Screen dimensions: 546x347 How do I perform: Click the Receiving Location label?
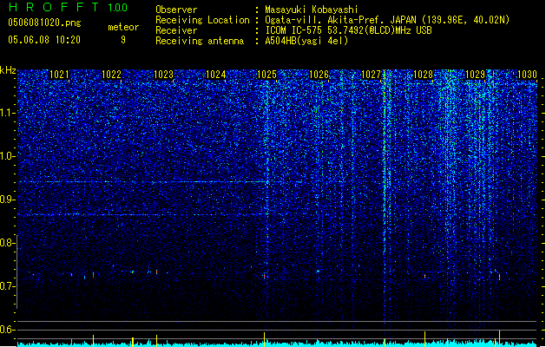[x=202, y=20]
